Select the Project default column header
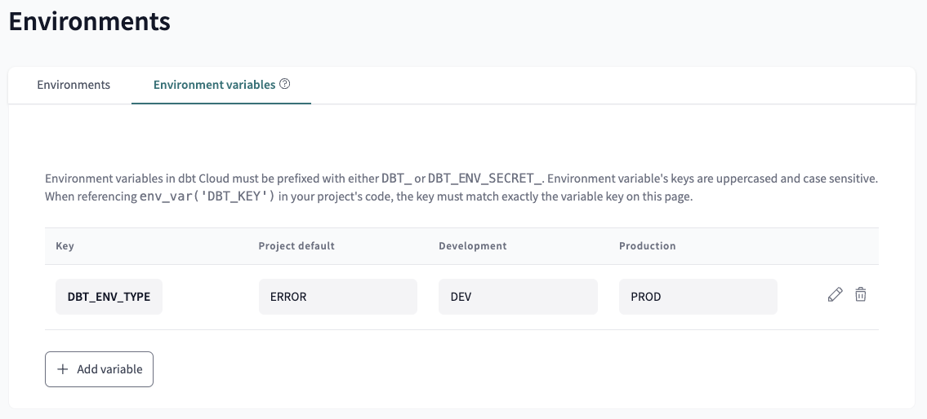927x419 pixels. pyautogui.click(x=296, y=246)
